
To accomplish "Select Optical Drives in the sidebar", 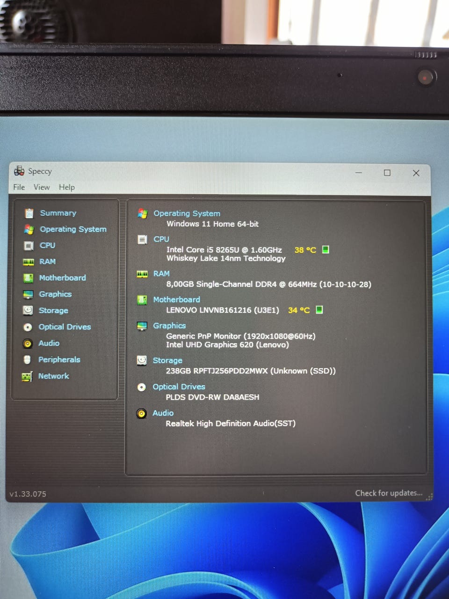I will click(x=65, y=327).
